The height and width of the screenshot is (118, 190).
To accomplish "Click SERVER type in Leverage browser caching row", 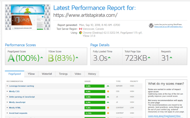I will pos(119,86).
